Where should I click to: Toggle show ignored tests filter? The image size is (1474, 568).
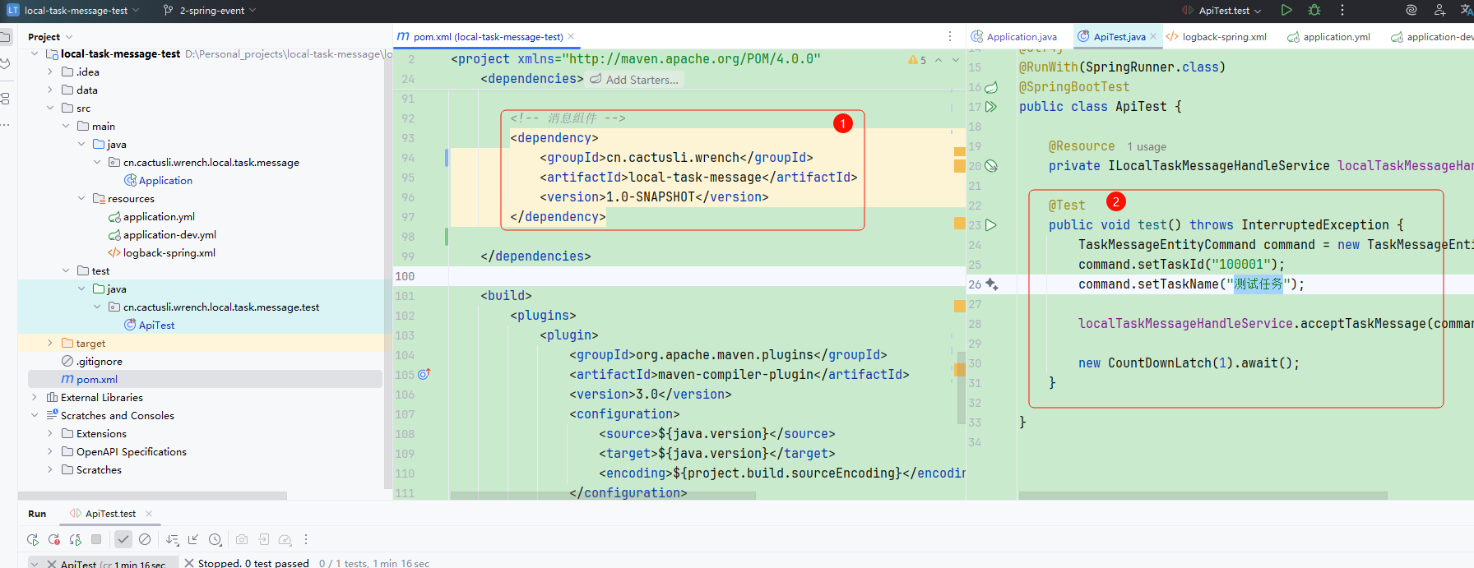pyautogui.click(x=145, y=539)
